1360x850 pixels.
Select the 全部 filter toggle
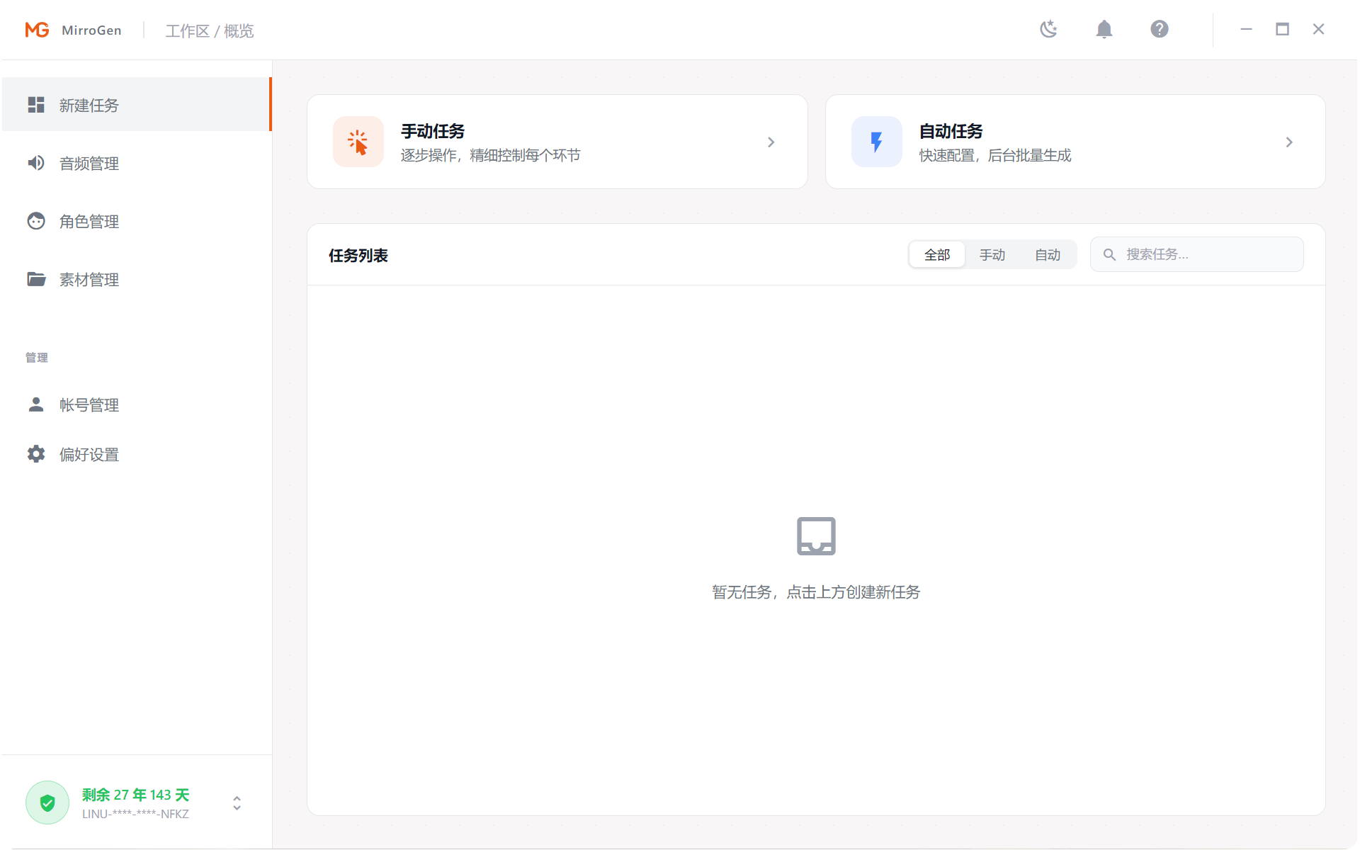pyautogui.click(x=936, y=254)
